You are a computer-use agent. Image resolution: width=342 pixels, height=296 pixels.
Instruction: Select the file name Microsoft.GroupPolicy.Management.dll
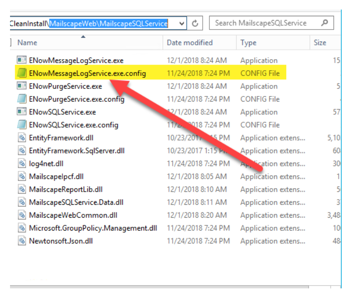(x=93, y=228)
